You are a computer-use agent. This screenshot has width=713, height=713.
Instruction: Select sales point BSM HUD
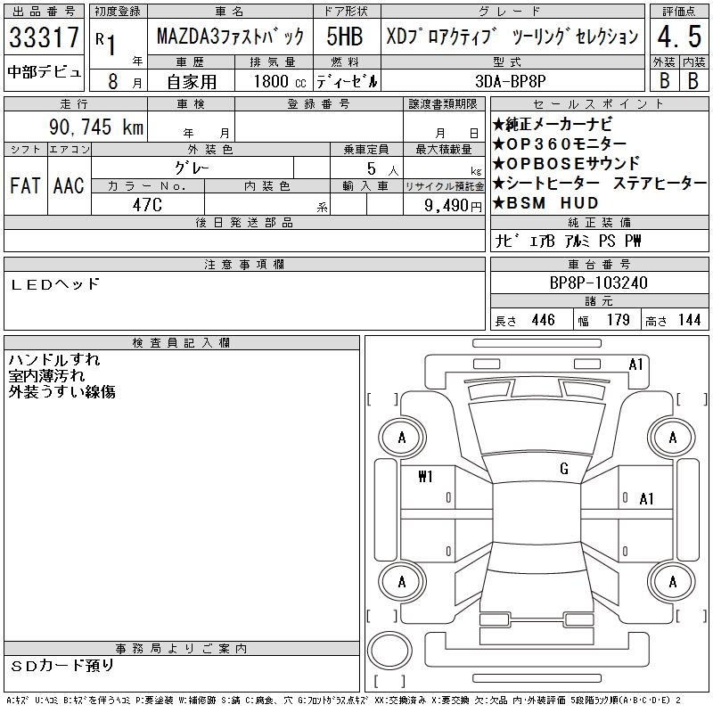[545, 203]
